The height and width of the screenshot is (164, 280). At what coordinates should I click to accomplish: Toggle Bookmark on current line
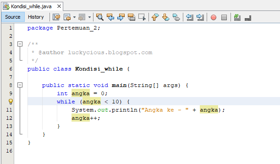coord(176,17)
